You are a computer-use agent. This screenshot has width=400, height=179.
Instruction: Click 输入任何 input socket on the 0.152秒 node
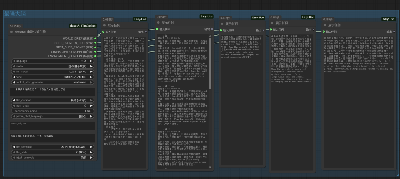pos(221,30)
